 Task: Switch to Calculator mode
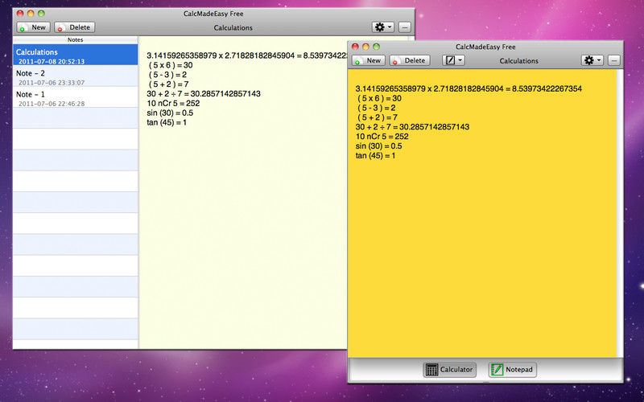click(x=450, y=370)
